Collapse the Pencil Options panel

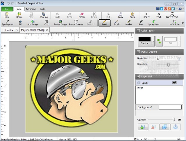click(x=138, y=52)
